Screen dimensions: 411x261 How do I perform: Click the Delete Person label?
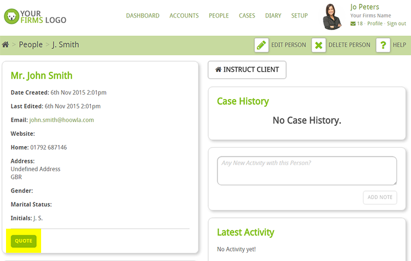(350, 45)
